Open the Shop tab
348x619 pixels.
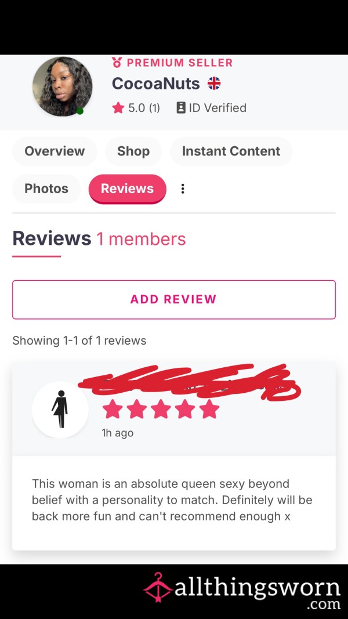coord(133,151)
